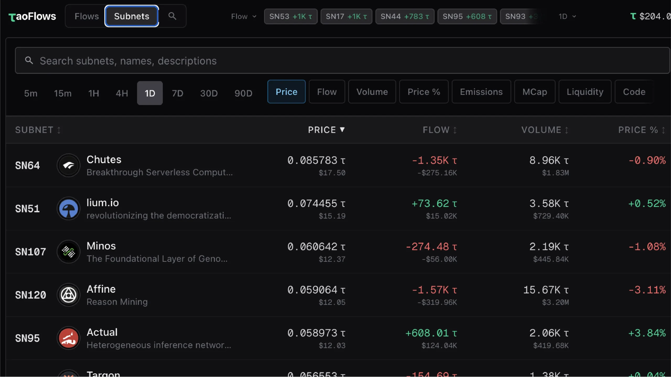Click the SN17 +1K ticker chip

point(346,16)
